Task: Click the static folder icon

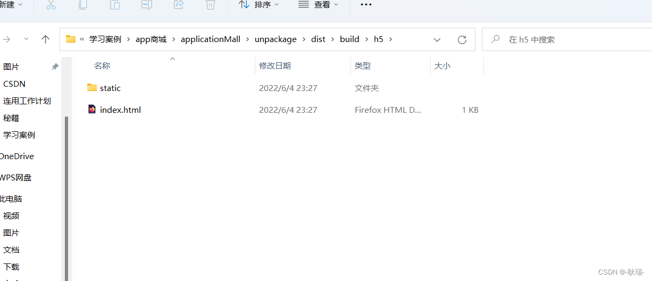Action: pos(92,88)
